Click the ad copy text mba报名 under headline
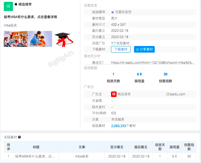Image resolution: width=201 pixels, height=163 pixels. pos(10,25)
